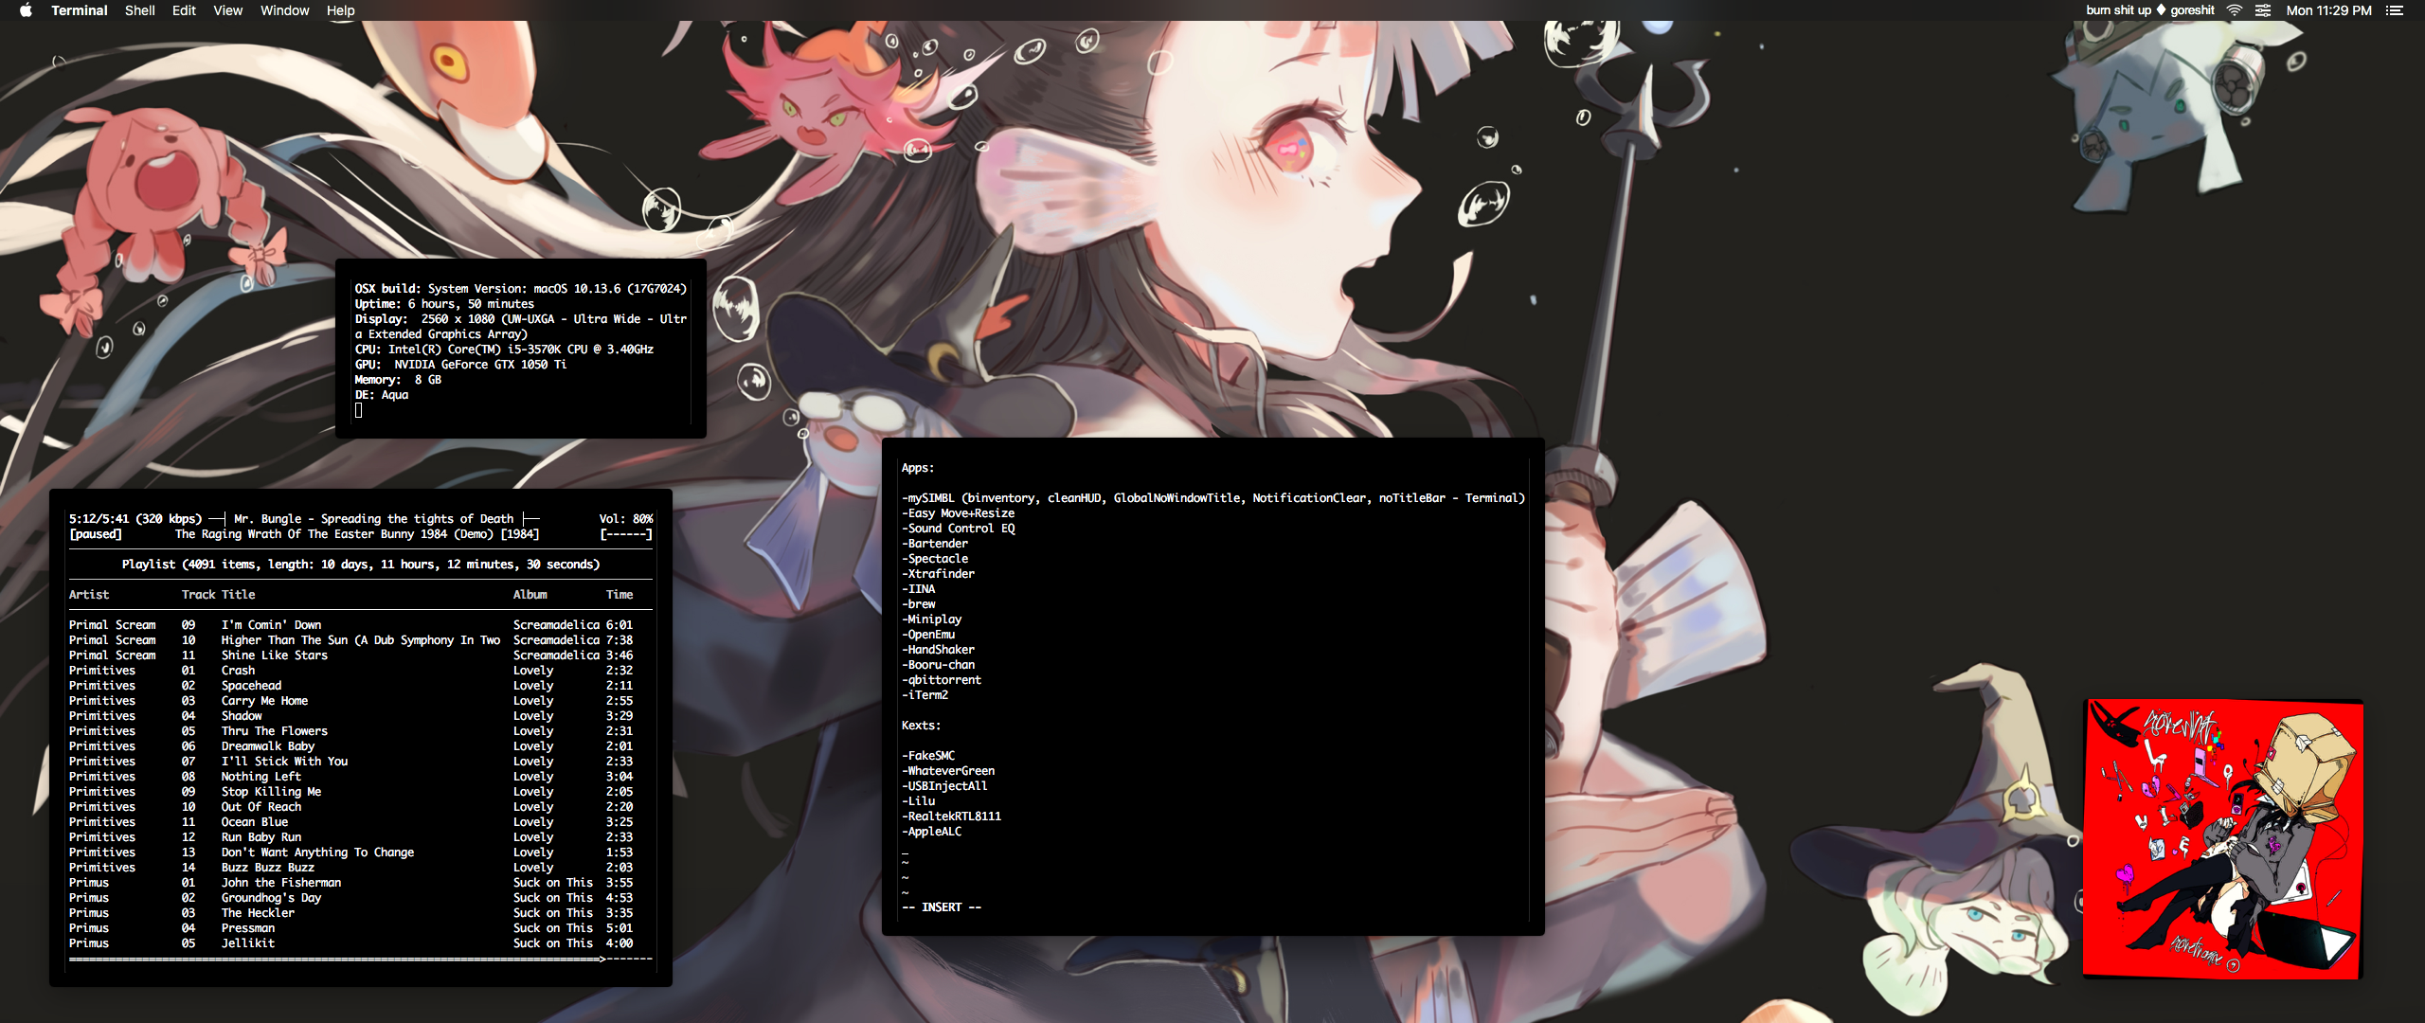Click the 'Kexts:' heading in the editor
This screenshot has height=1023, width=2425.
point(921,726)
